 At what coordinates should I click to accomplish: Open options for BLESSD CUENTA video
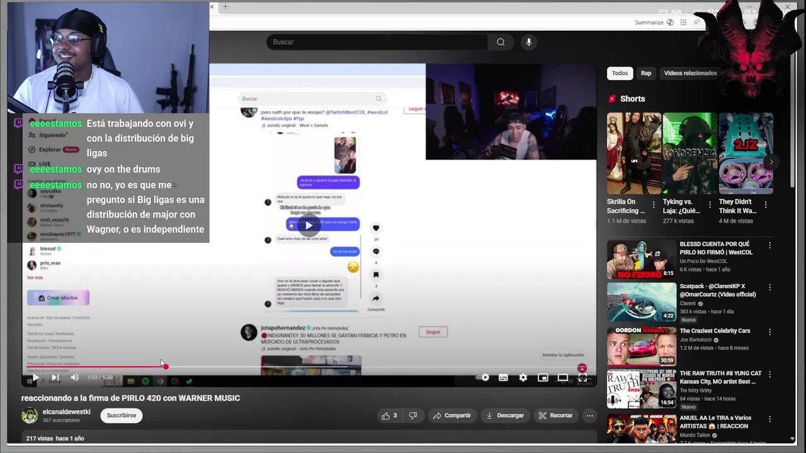click(769, 245)
